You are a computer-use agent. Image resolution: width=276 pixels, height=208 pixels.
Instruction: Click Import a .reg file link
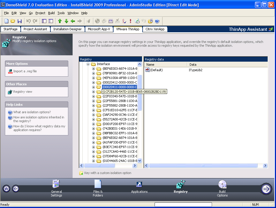(x=25, y=71)
